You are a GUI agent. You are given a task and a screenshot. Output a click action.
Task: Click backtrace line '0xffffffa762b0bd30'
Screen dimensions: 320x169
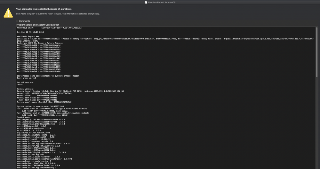(39, 63)
